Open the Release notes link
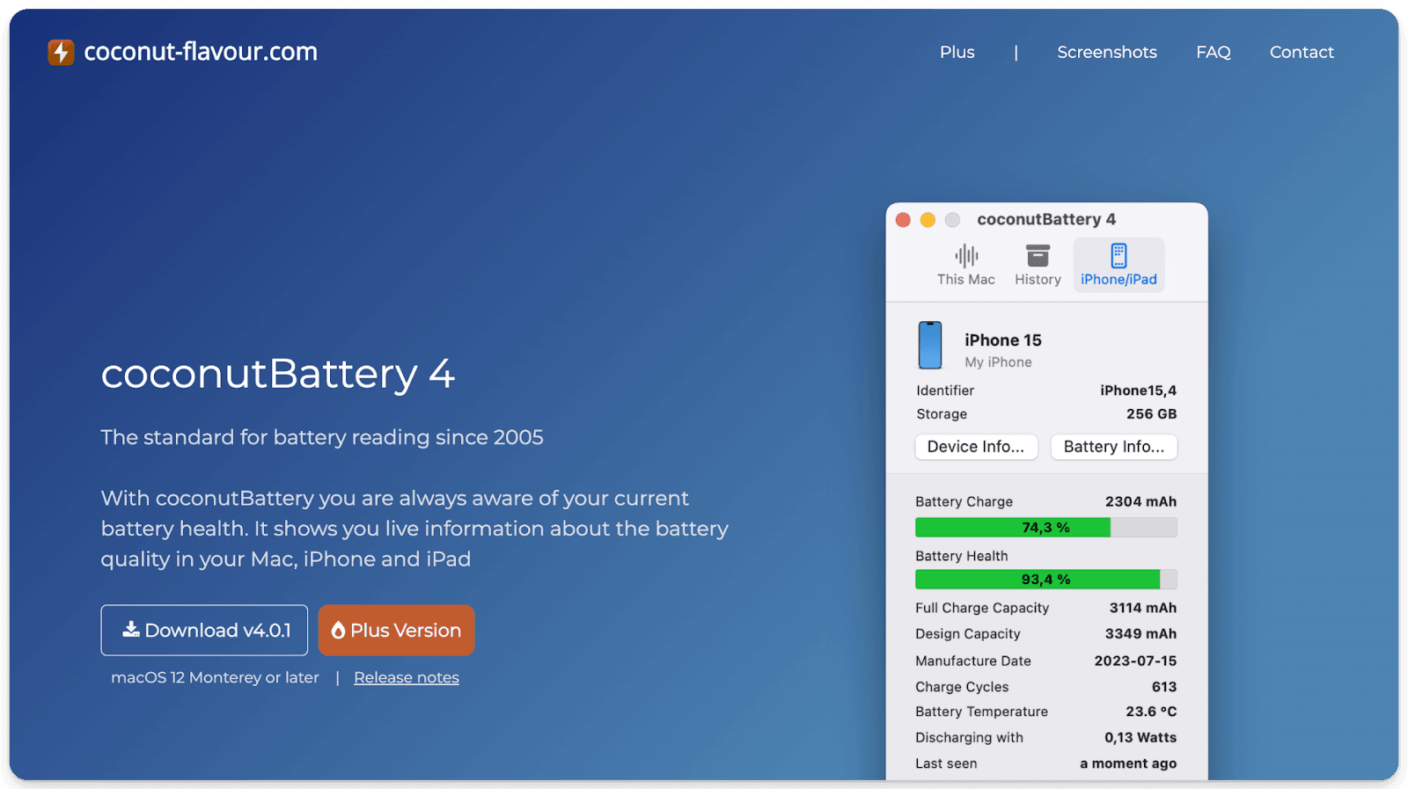The width and height of the screenshot is (1408, 789). (x=407, y=677)
